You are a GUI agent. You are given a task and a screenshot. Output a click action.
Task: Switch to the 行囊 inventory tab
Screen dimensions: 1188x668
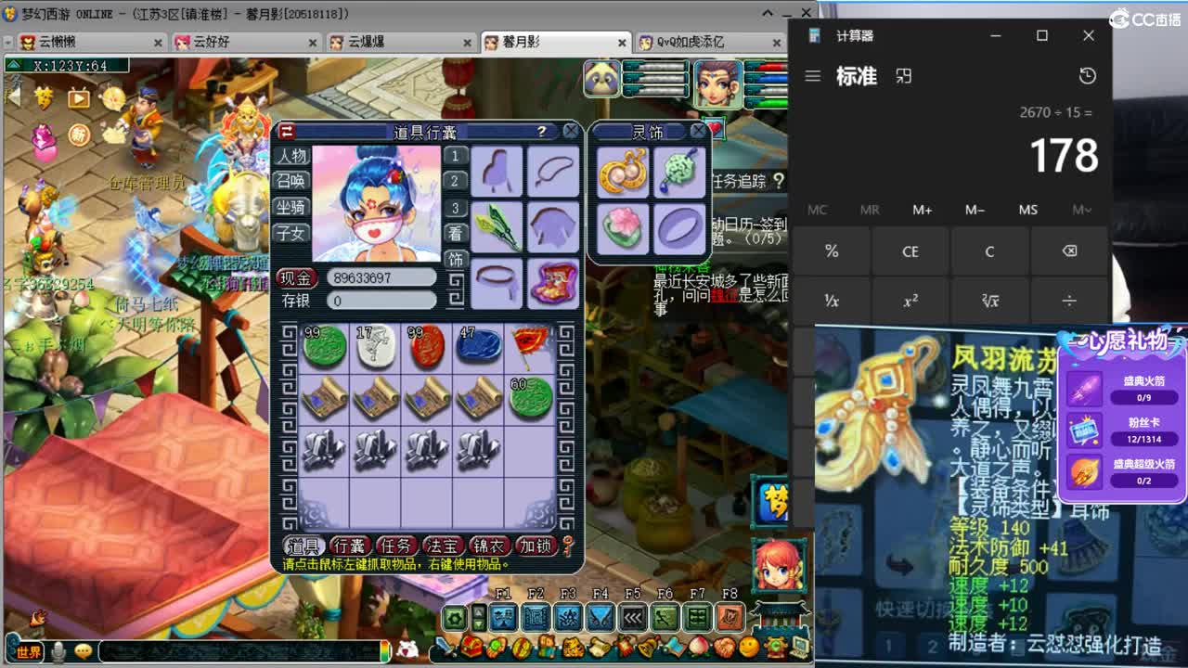pyautogui.click(x=349, y=546)
